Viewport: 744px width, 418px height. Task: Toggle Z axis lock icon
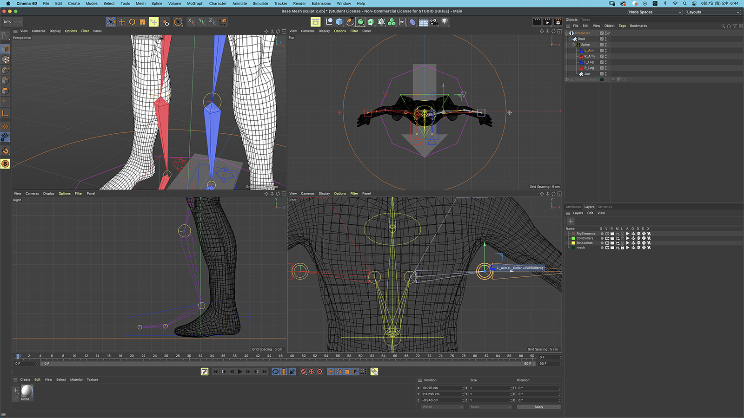212,21
